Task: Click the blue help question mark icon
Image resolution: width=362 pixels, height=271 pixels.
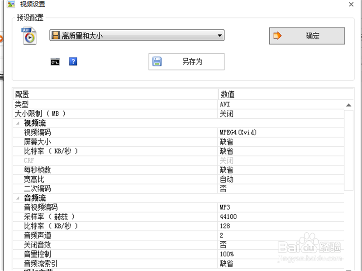Action: (72, 61)
